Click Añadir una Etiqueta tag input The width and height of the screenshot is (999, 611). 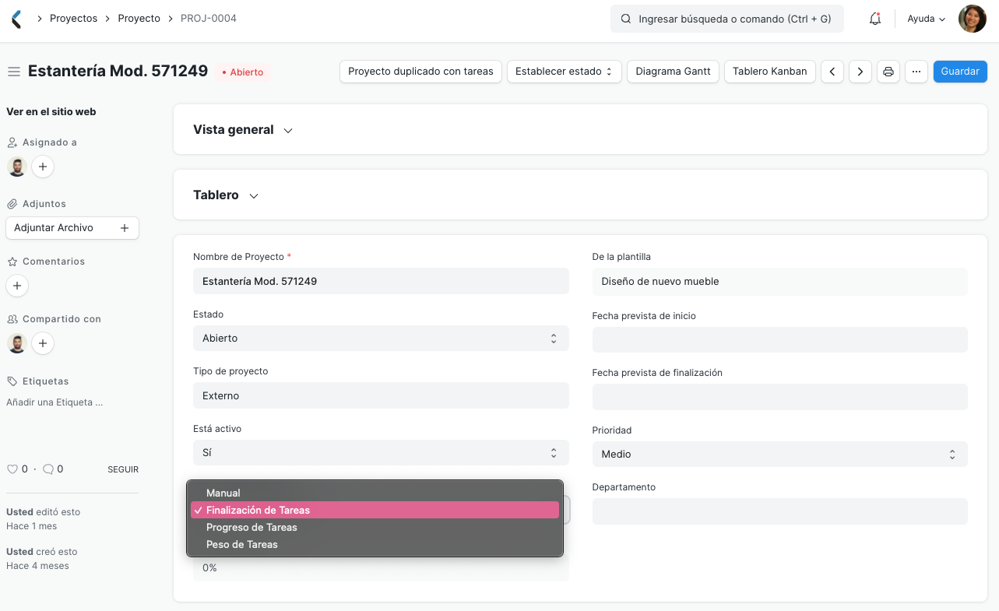pos(55,403)
